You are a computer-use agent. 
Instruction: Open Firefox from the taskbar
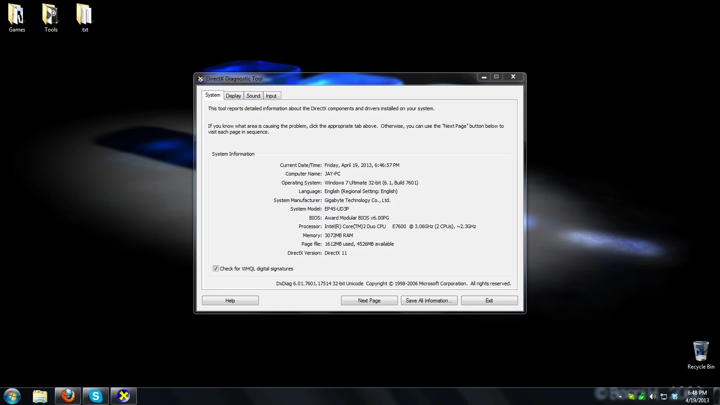tap(68, 396)
